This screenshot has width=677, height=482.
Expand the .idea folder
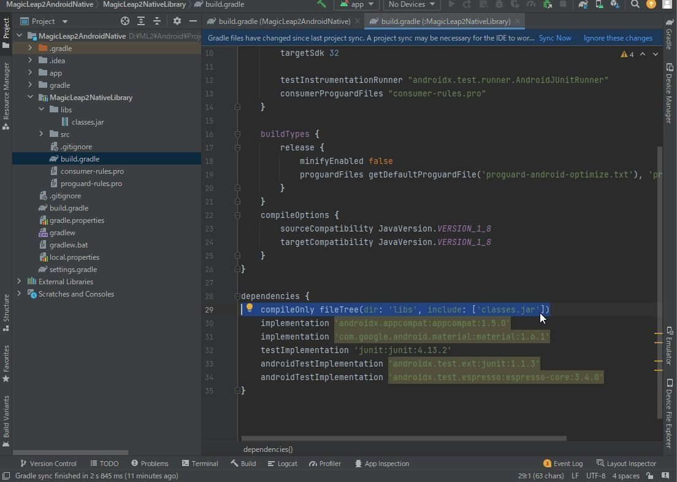30,60
